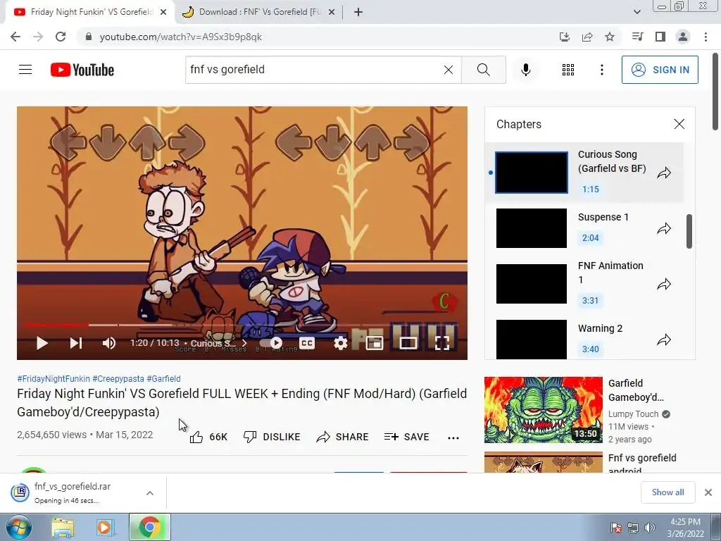Viewport: 721px width, 541px height.
Task: Open Fnf vs gorefield android video
Action: coord(642,464)
